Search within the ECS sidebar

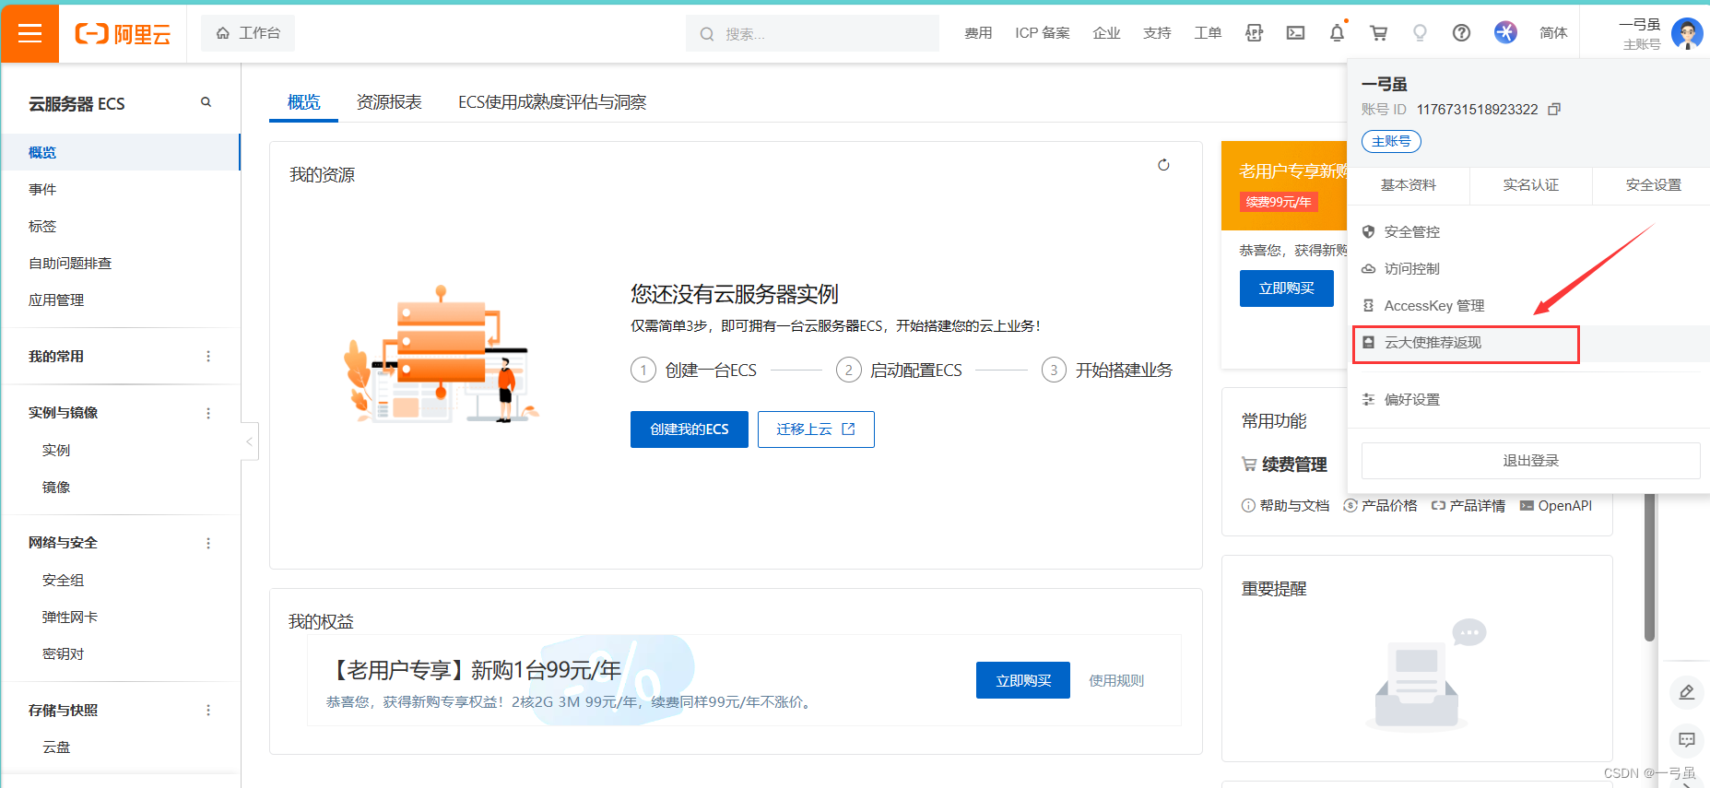pyautogui.click(x=206, y=102)
